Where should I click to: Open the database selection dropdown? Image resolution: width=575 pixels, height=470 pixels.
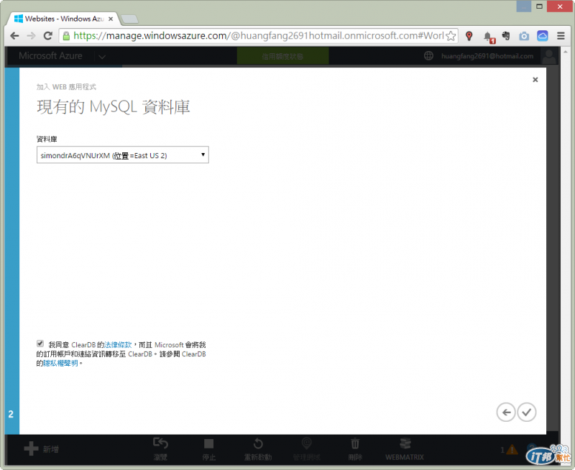(x=122, y=155)
